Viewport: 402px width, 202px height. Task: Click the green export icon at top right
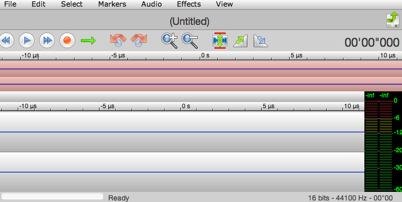point(393,20)
